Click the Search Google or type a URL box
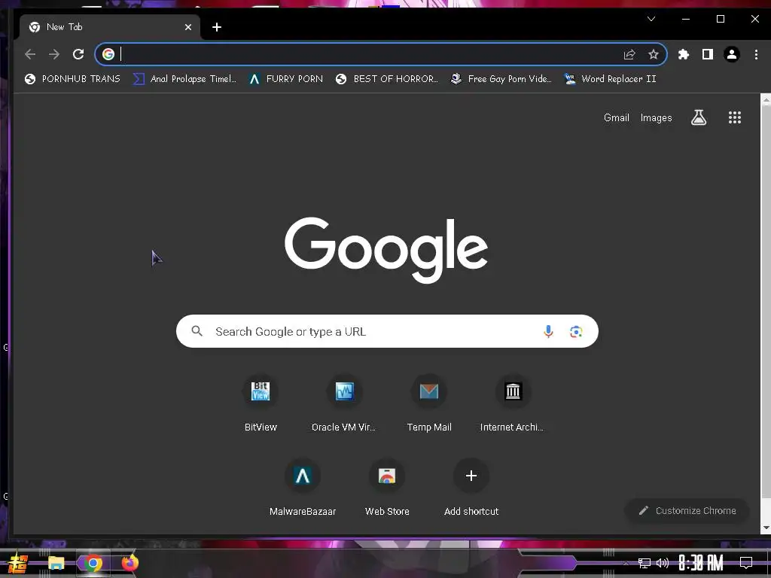The height and width of the screenshot is (578, 771). click(x=387, y=331)
